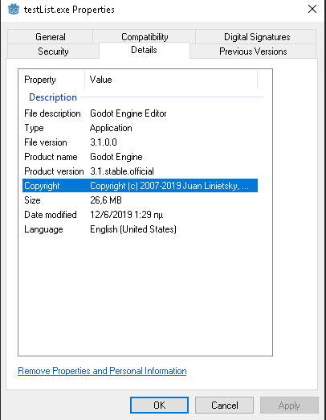The width and height of the screenshot is (326, 420).
Task: Select the Date modified property label
Action: 51,215
